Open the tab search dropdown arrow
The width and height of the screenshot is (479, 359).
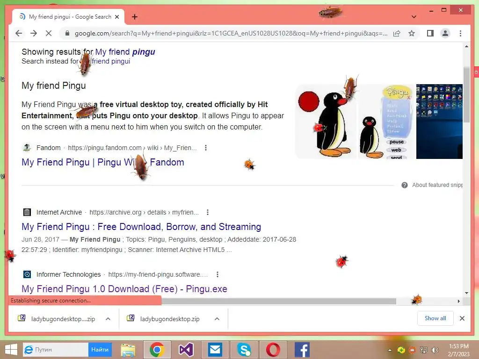tap(414, 17)
